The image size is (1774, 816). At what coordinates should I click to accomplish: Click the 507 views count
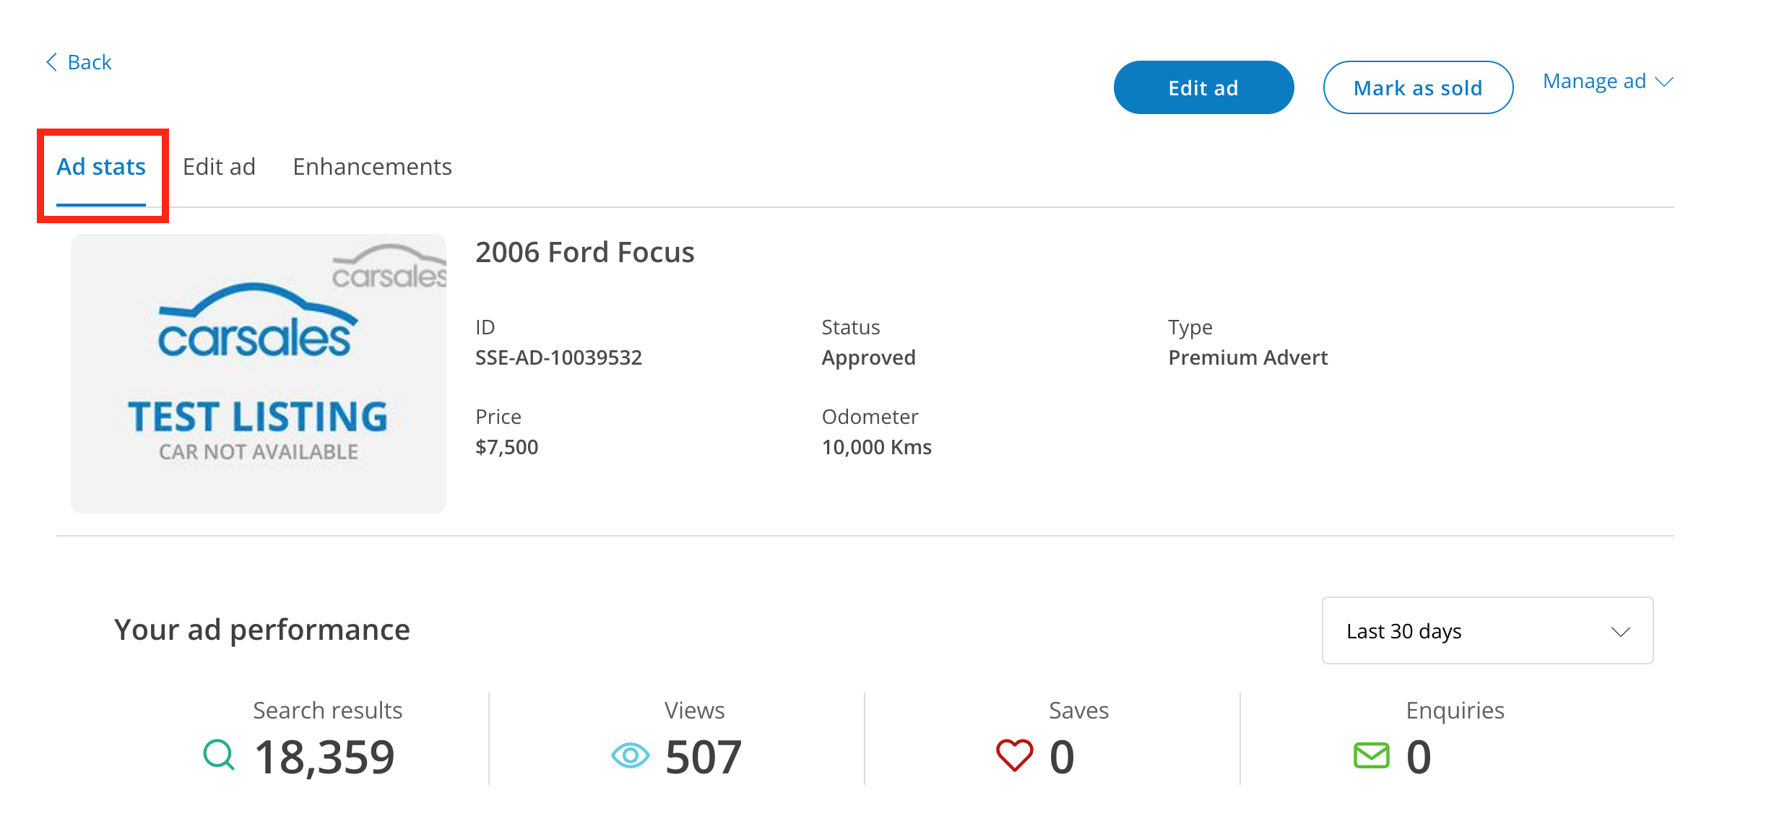[x=704, y=757]
